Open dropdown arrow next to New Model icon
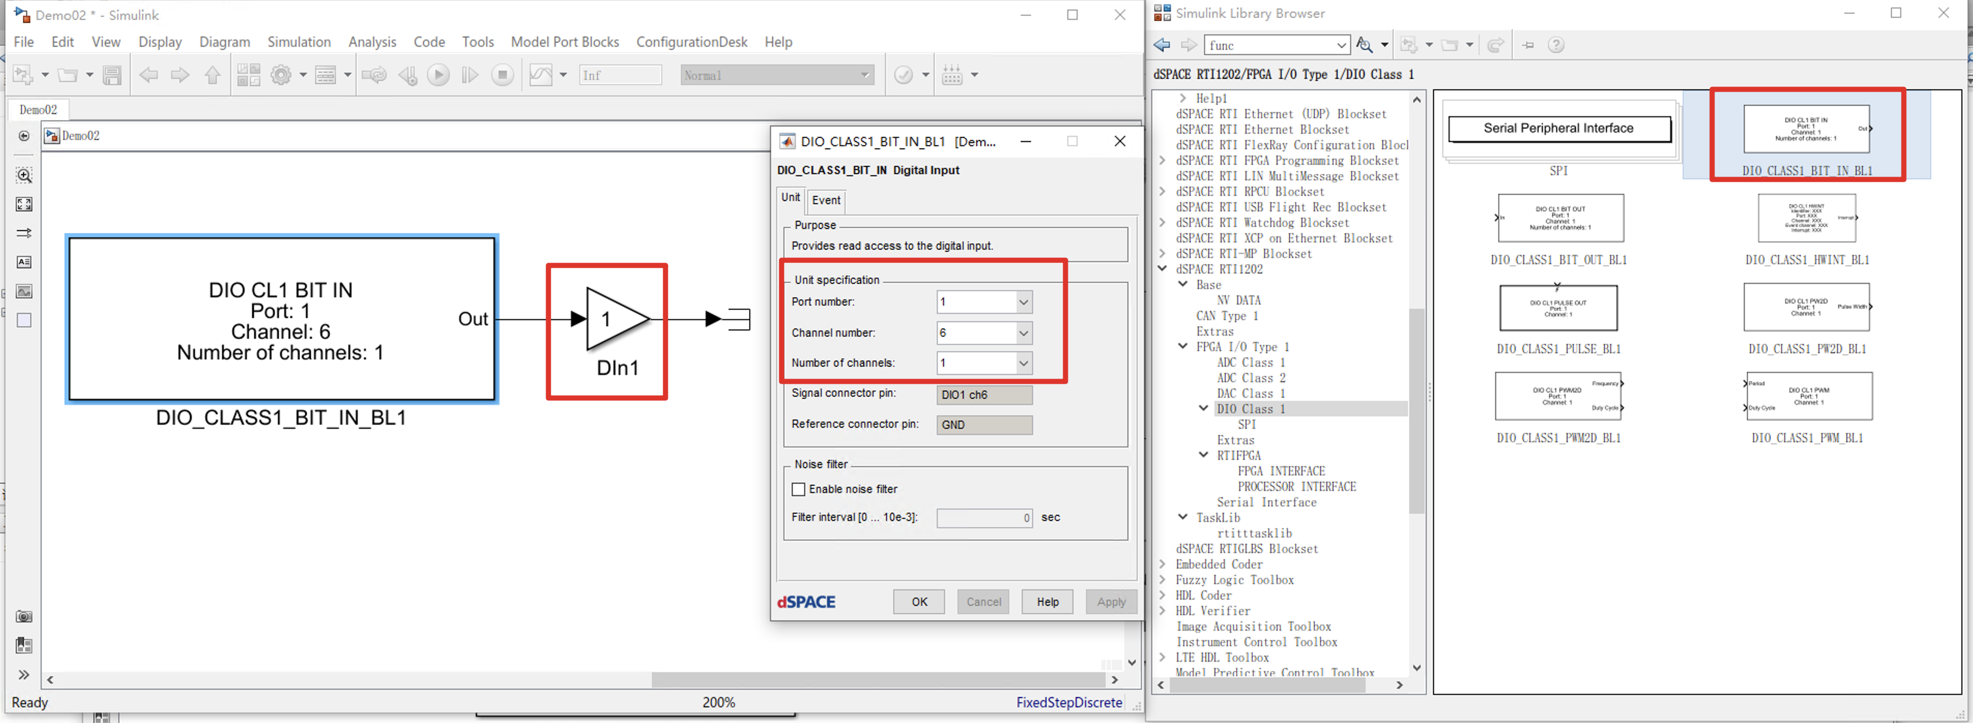This screenshot has width=1973, height=723. point(45,75)
